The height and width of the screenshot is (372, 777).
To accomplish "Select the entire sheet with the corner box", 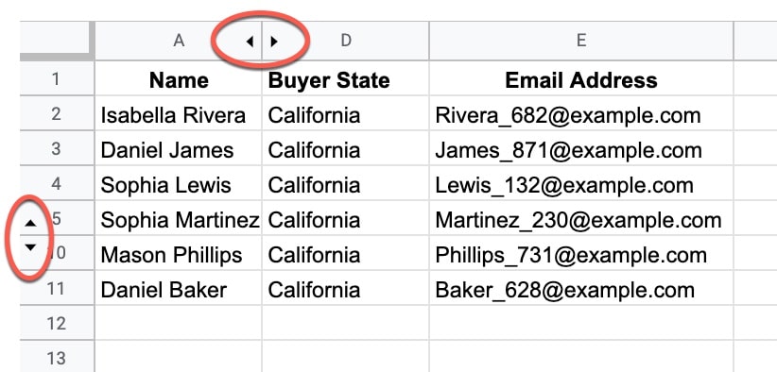I will pos(57,41).
